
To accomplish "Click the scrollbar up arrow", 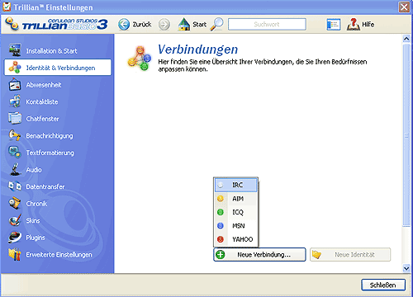I will tap(406, 39).
